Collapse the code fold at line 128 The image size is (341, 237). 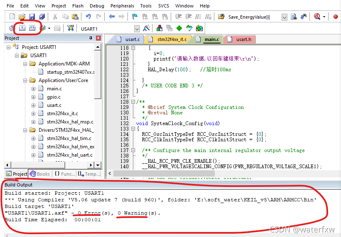pos(133,102)
